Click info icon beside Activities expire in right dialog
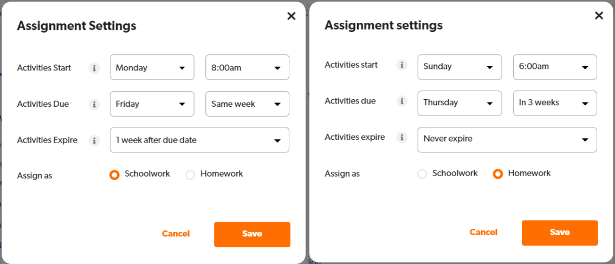 click(402, 137)
